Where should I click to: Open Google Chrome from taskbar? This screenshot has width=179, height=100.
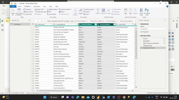[x=124, y=97]
